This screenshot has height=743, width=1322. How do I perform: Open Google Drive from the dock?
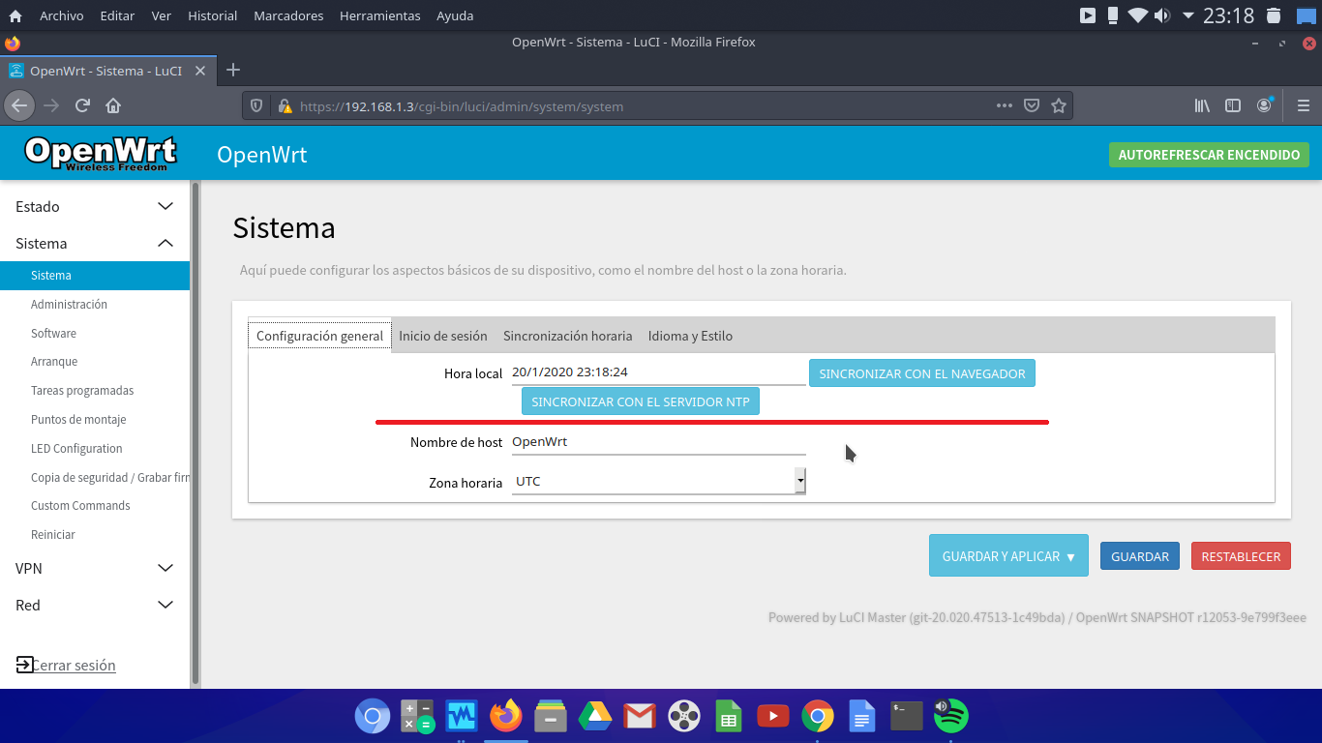pyautogui.click(x=595, y=716)
